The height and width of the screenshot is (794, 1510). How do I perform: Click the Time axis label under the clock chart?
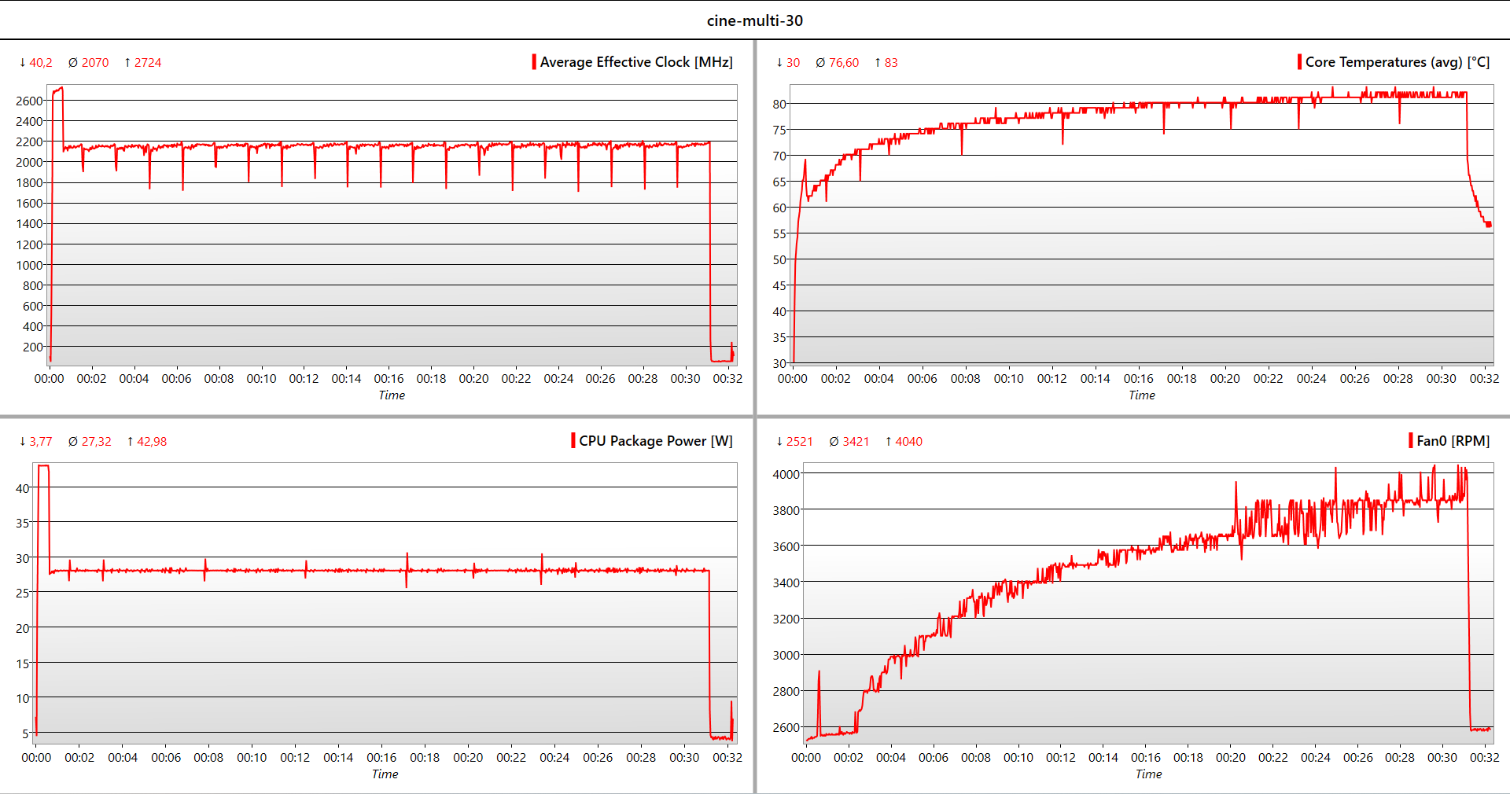(391, 395)
